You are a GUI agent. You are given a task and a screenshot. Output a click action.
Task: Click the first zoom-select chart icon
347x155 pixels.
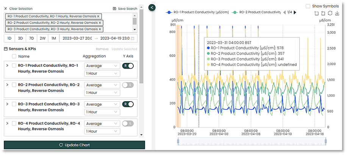point(316,13)
